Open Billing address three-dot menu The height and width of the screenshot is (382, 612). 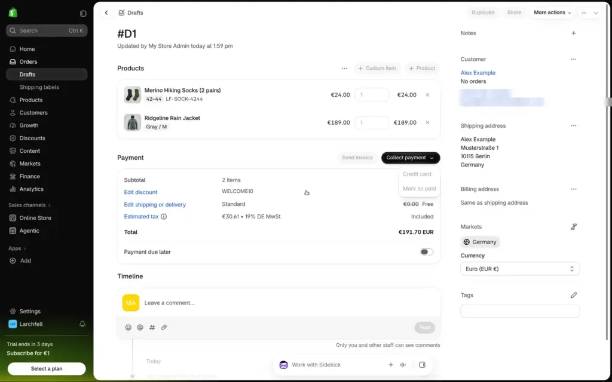(573, 189)
